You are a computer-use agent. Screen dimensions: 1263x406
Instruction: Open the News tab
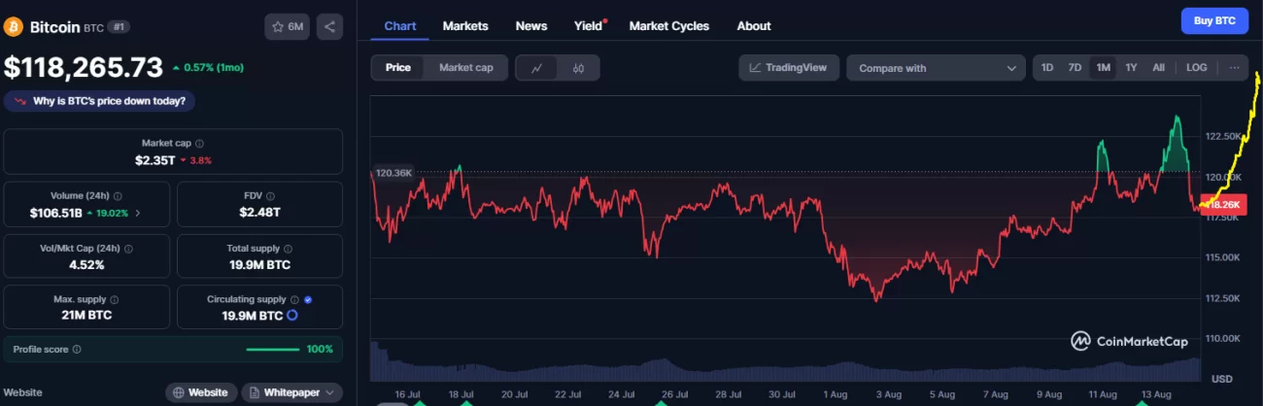click(x=531, y=26)
